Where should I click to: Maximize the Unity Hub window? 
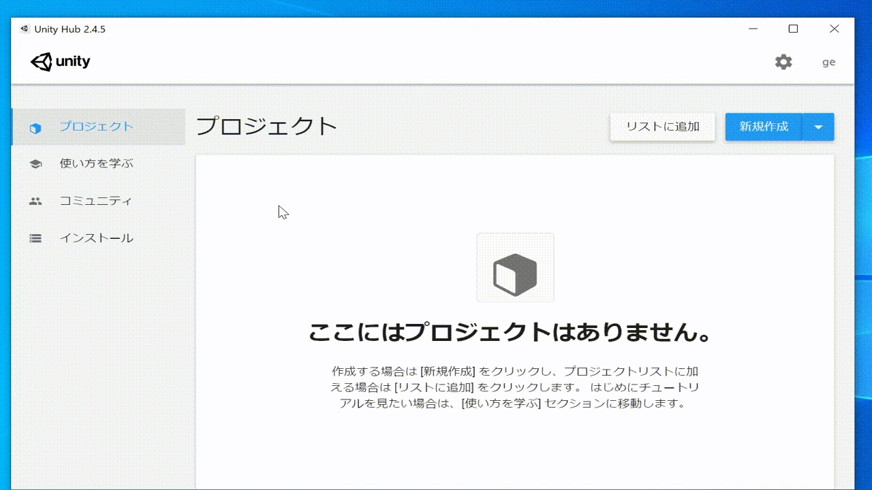coord(793,29)
